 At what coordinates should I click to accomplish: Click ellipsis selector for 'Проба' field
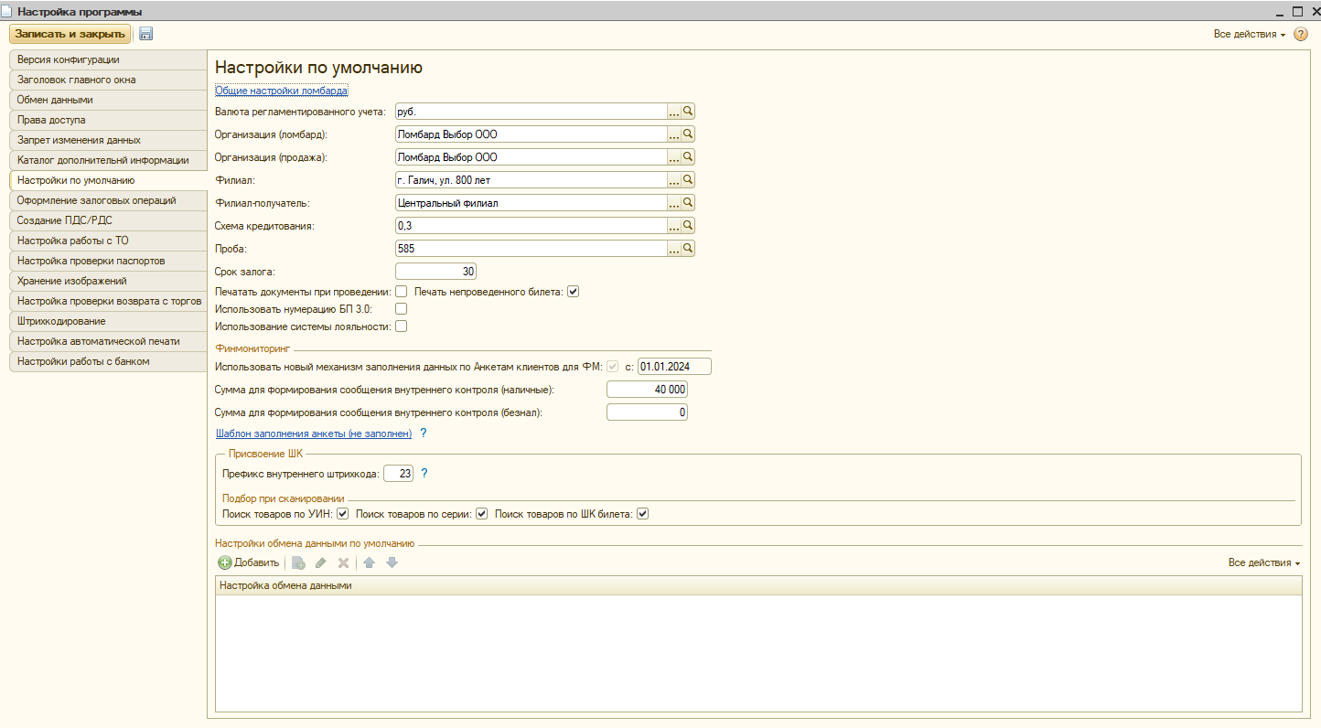coord(674,249)
